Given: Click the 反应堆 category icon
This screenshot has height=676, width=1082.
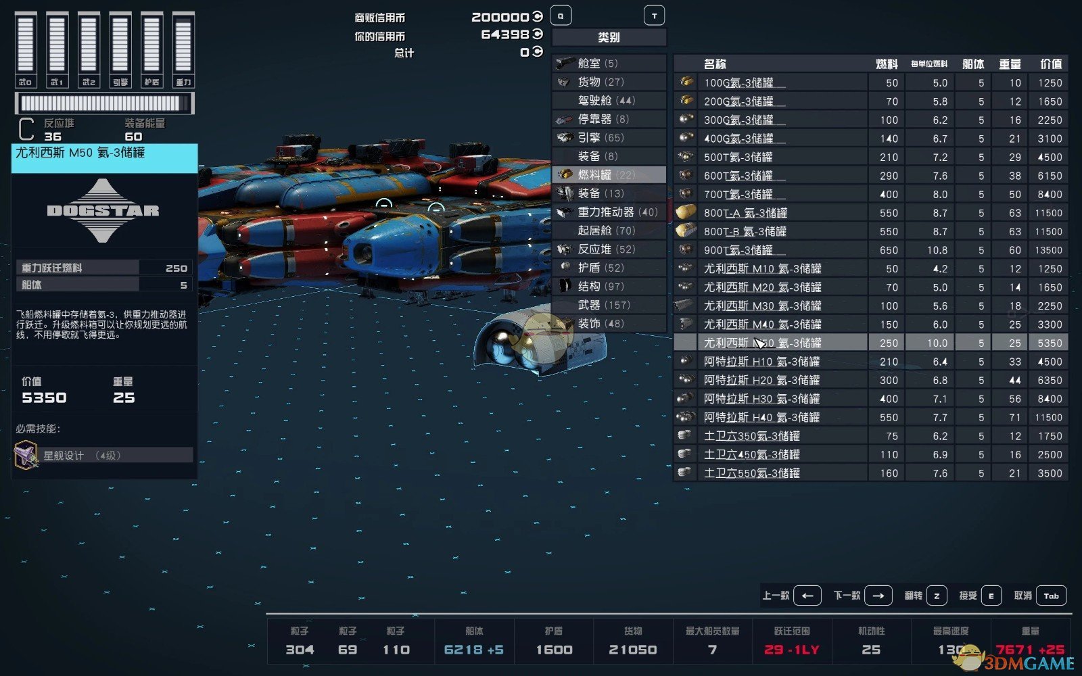Looking at the screenshot, I should 565,249.
